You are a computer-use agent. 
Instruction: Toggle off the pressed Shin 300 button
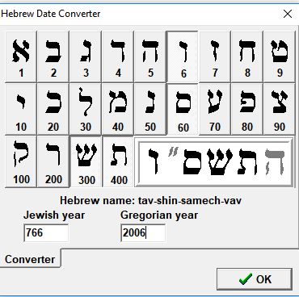[x=86, y=161]
